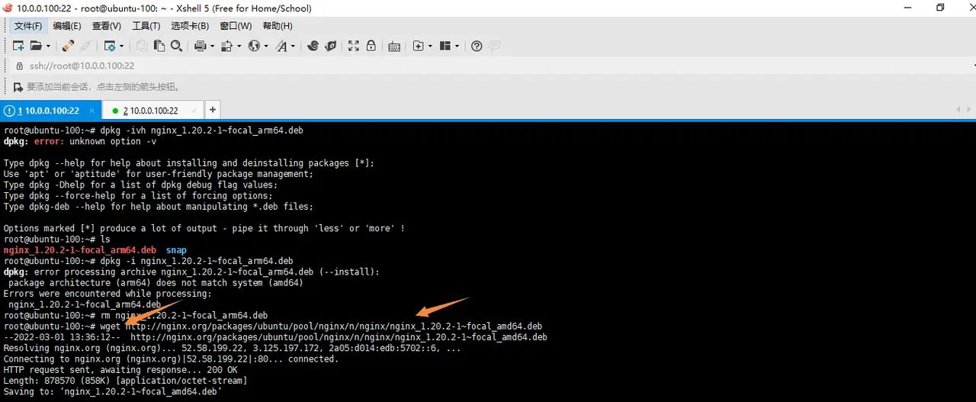Screen dimensions: 976x402
Task: Click the file transfer icon
Action: tap(226, 46)
